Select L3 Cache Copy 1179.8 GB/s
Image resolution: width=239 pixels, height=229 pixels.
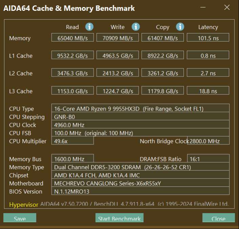coord(162,90)
